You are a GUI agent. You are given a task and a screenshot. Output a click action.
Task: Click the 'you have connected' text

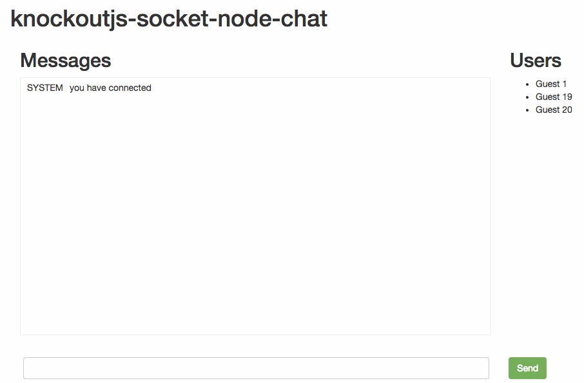click(111, 88)
